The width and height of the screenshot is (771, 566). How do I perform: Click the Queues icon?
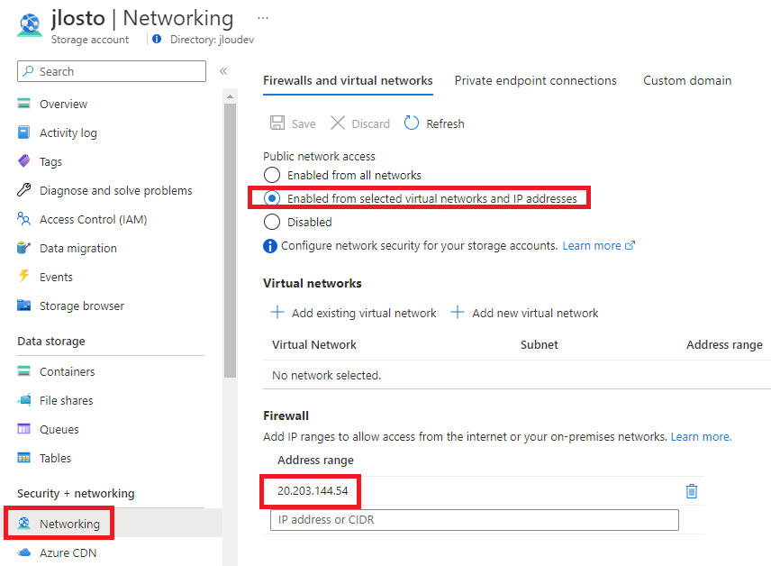[x=23, y=429]
